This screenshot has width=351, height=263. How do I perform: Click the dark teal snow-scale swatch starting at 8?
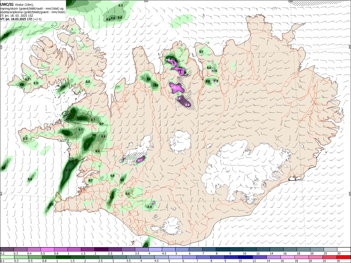pos(222,250)
